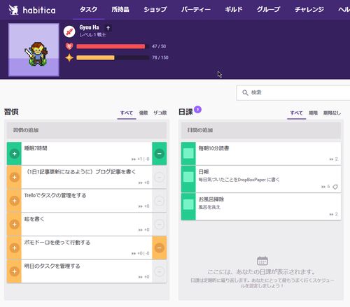Click the 習慣の追加 add habit field
Viewport: 350px width, 307px height.
pos(87,130)
